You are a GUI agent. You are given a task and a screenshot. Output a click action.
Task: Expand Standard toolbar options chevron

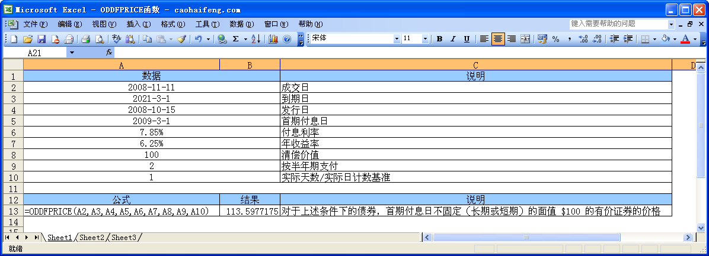[301, 39]
